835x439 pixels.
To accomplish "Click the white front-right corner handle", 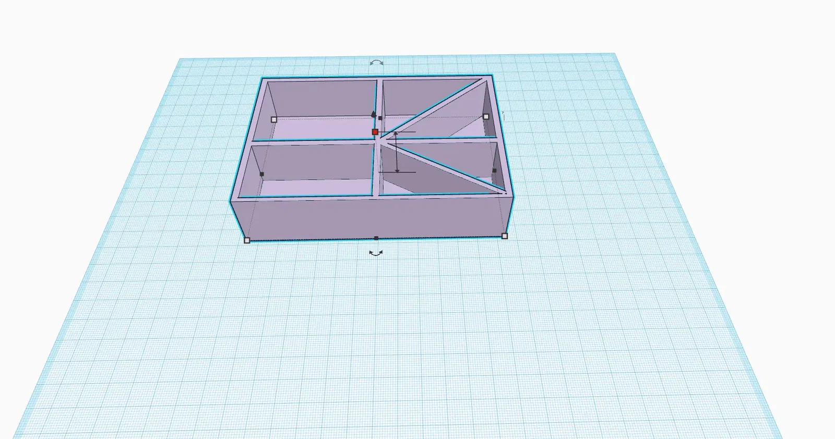I will tap(505, 236).
